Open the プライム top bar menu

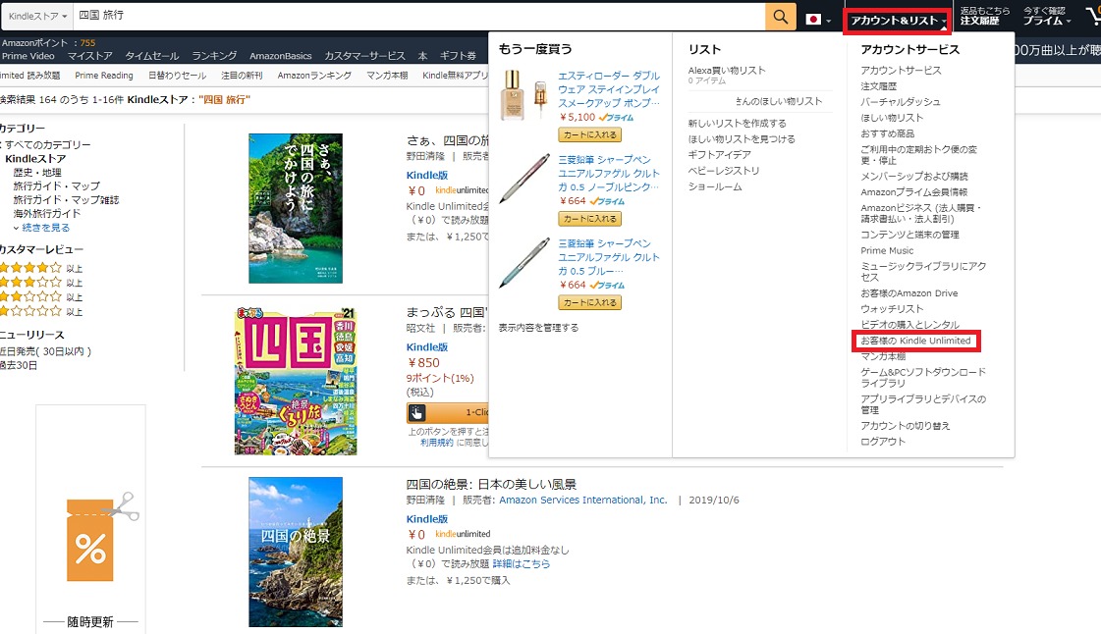(x=1046, y=21)
